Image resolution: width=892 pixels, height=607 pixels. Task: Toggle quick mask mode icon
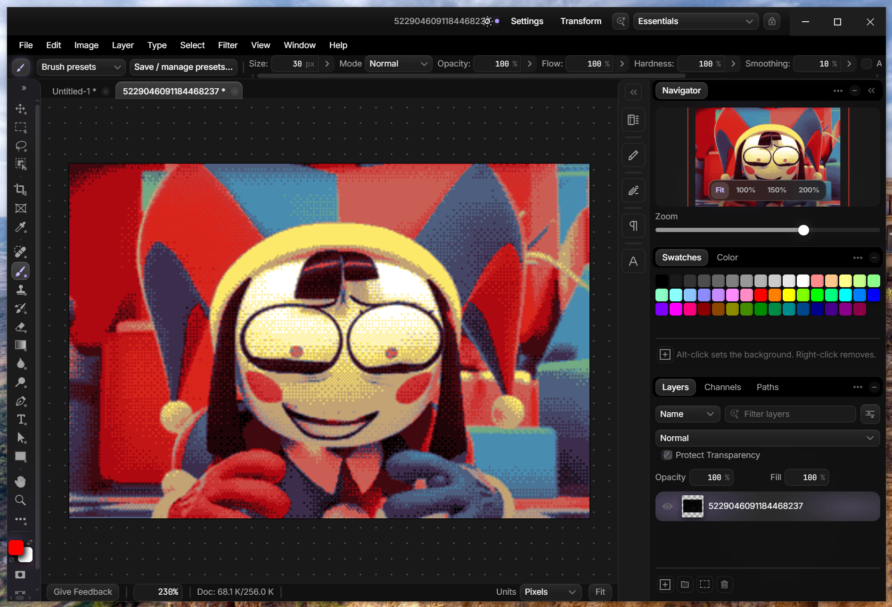(20, 575)
